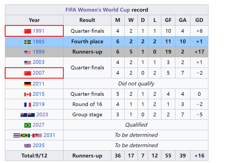228x163 pixels.
Task: Click the Jamaica flag in the 2031 row
Action: tap(24, 135)
